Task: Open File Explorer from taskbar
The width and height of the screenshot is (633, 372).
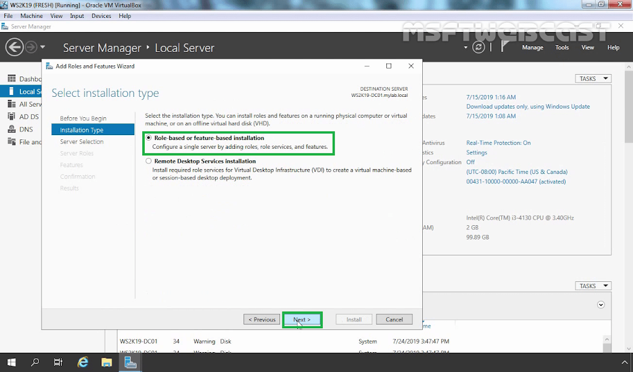Action: [106, 362]
